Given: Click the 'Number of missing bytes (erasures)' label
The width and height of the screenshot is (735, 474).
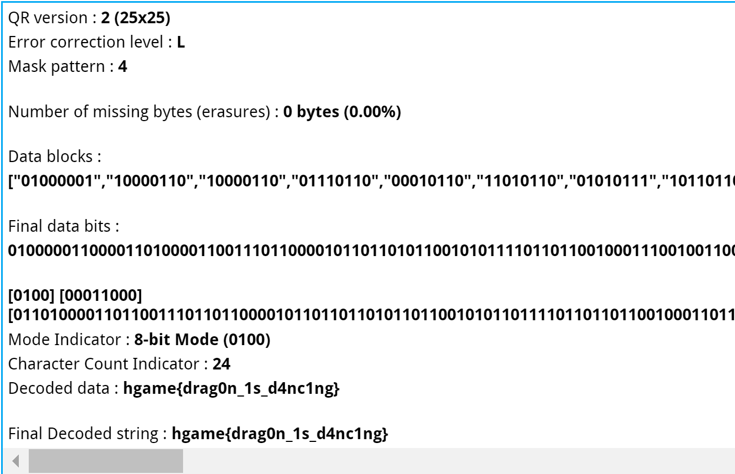Looking at the screenshot, I should pos(139,112).
